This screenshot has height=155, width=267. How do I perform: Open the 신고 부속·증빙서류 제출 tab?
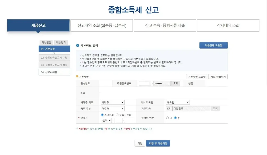click(x=165, y=26)
